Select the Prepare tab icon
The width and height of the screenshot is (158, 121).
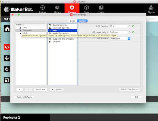pyautogui.click(x=72, y=8)
